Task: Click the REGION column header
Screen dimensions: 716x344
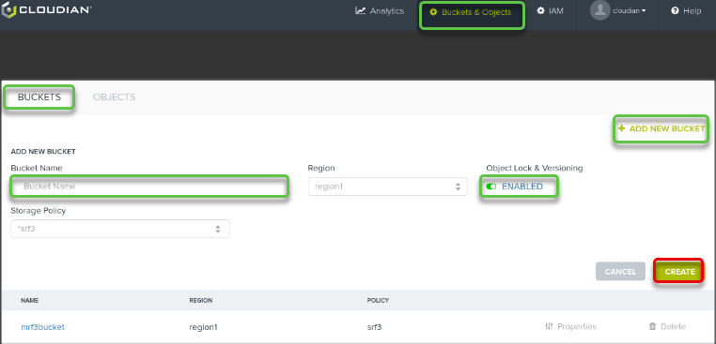Action: point(201,301)
